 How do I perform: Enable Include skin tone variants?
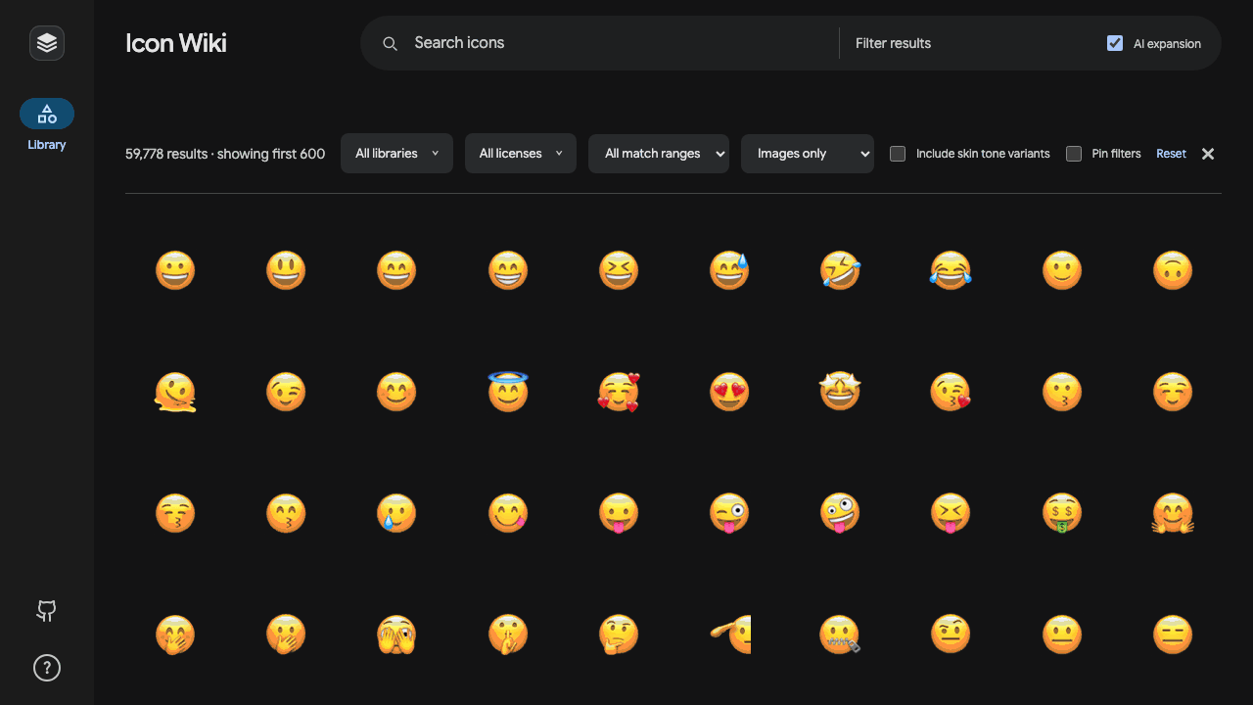(x=898, y=154)
